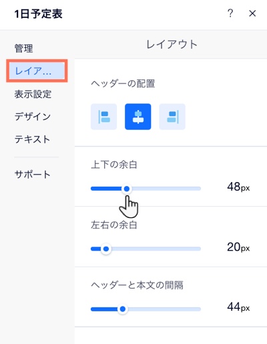Click the 上下の余白 slider track's right end

(199, 189)
